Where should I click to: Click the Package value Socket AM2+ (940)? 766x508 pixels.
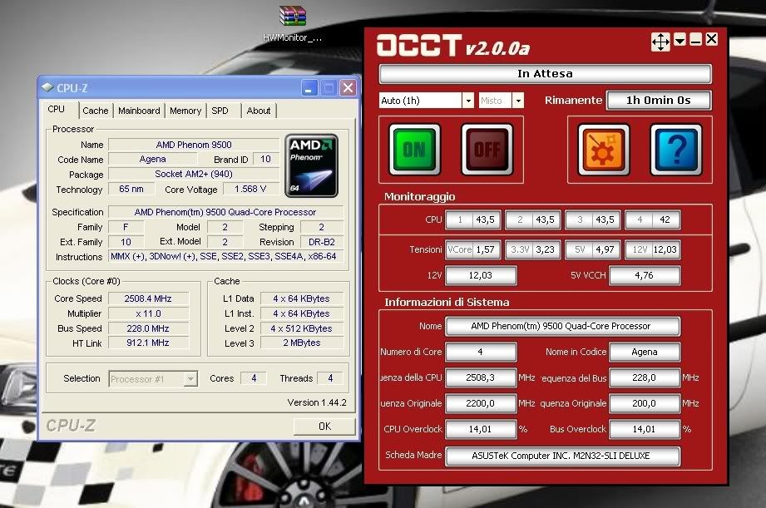click(194, 174)
